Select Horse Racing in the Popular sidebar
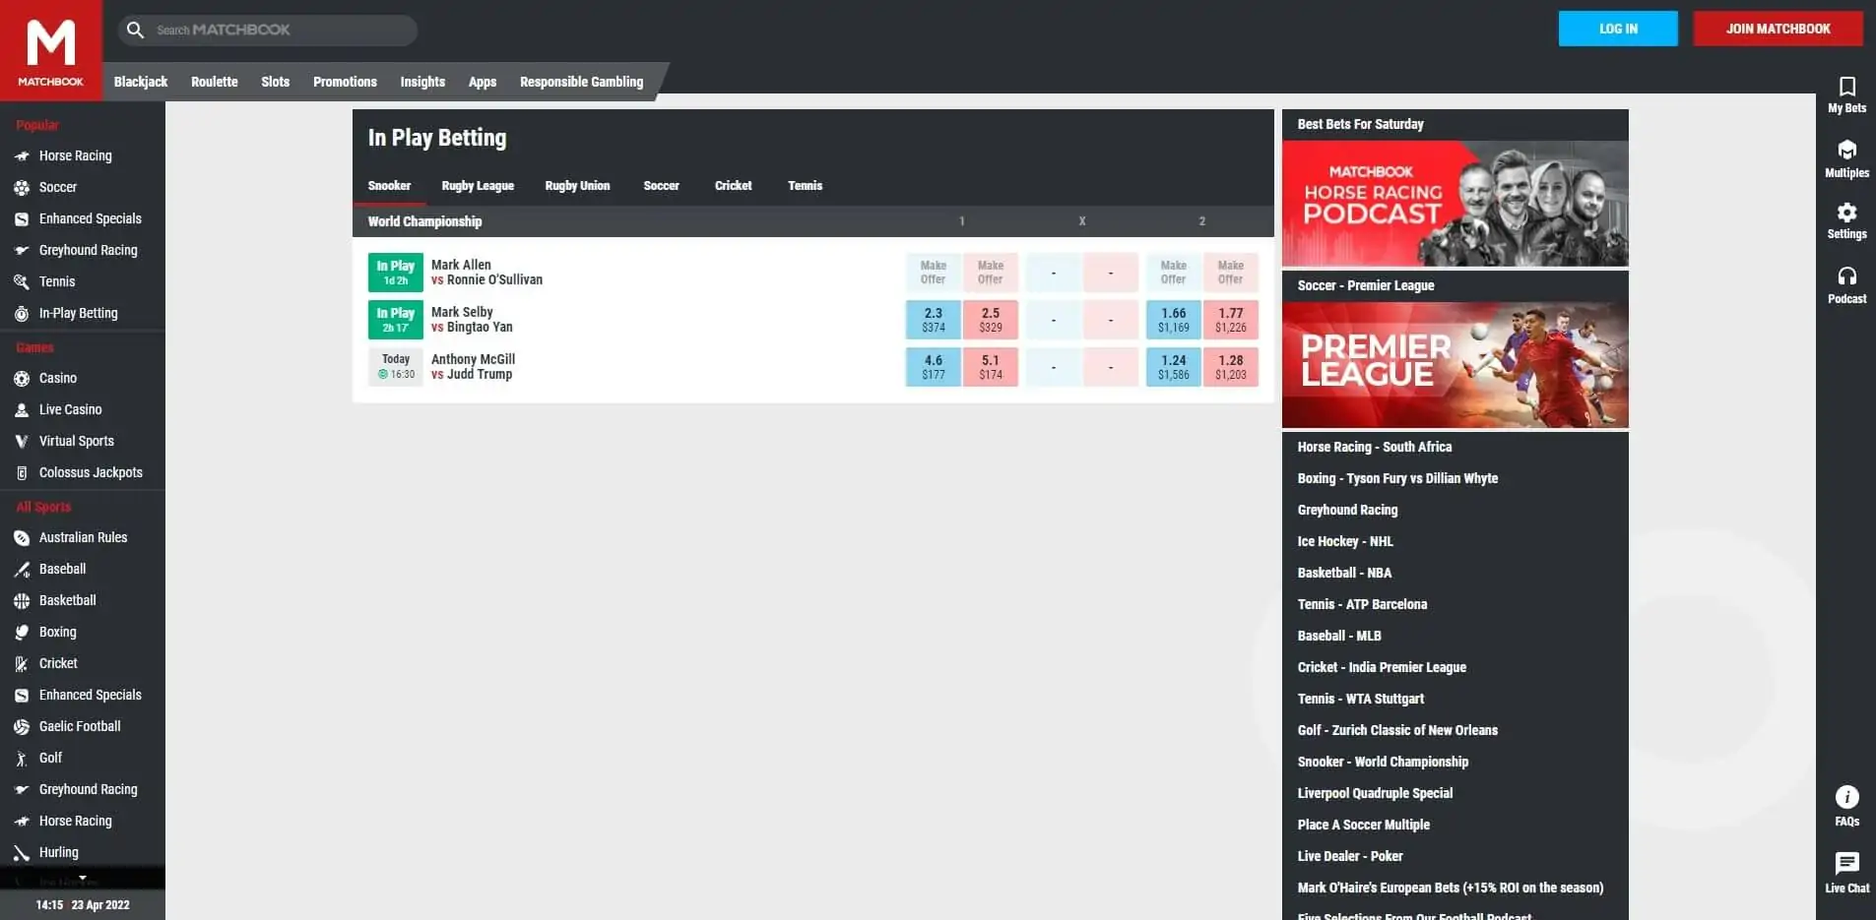The width and height of the screenshot is (1876, 920). click(x=74, y=155)
